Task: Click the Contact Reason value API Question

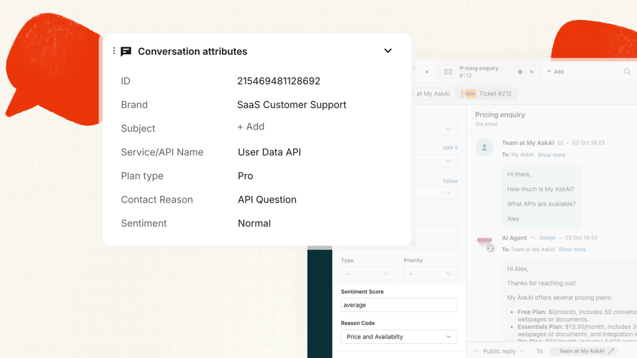Action: point(267,200)
